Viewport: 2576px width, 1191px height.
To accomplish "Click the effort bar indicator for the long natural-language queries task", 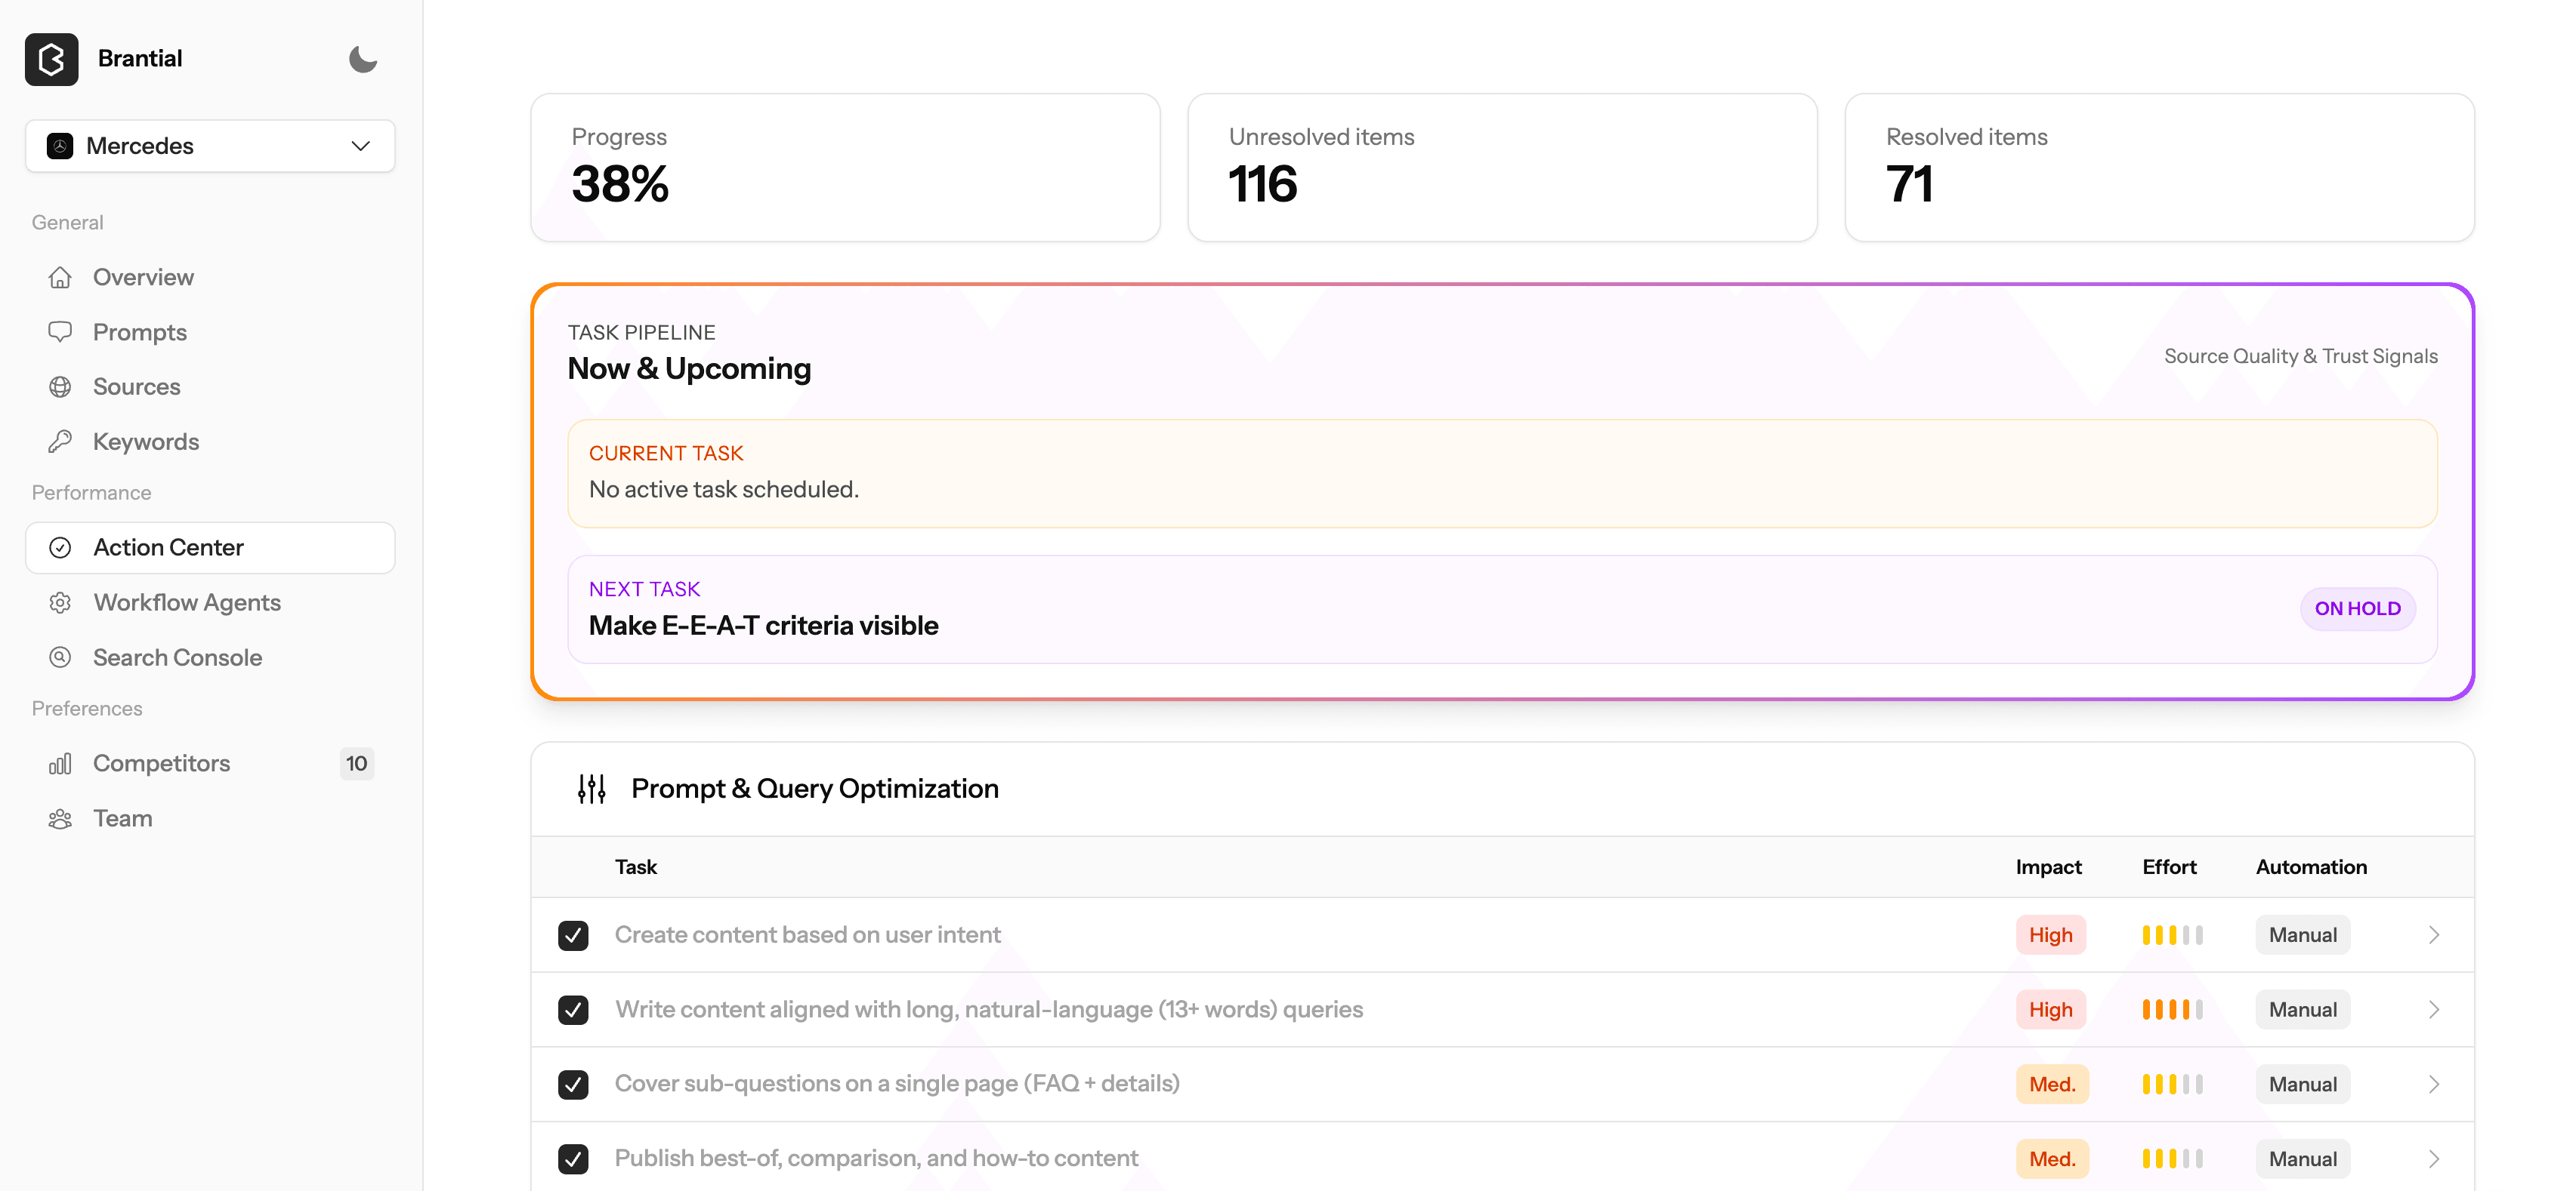I will pyautogui.click(x=2172, y=1010).
